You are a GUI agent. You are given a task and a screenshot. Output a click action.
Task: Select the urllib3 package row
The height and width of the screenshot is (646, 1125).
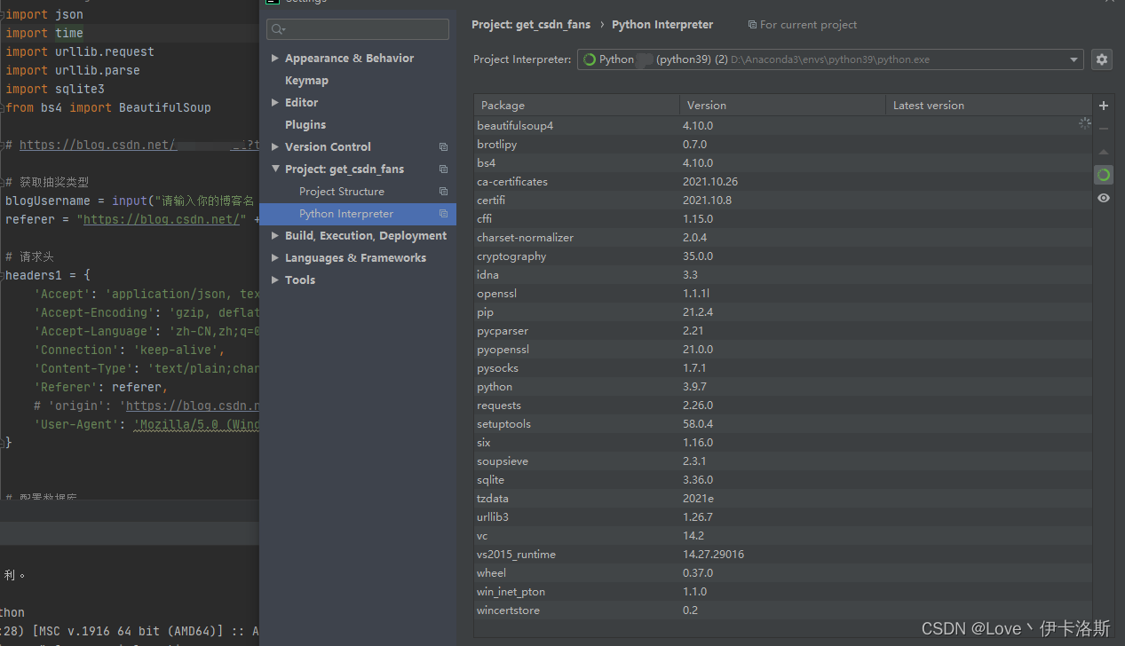(782, 516)
